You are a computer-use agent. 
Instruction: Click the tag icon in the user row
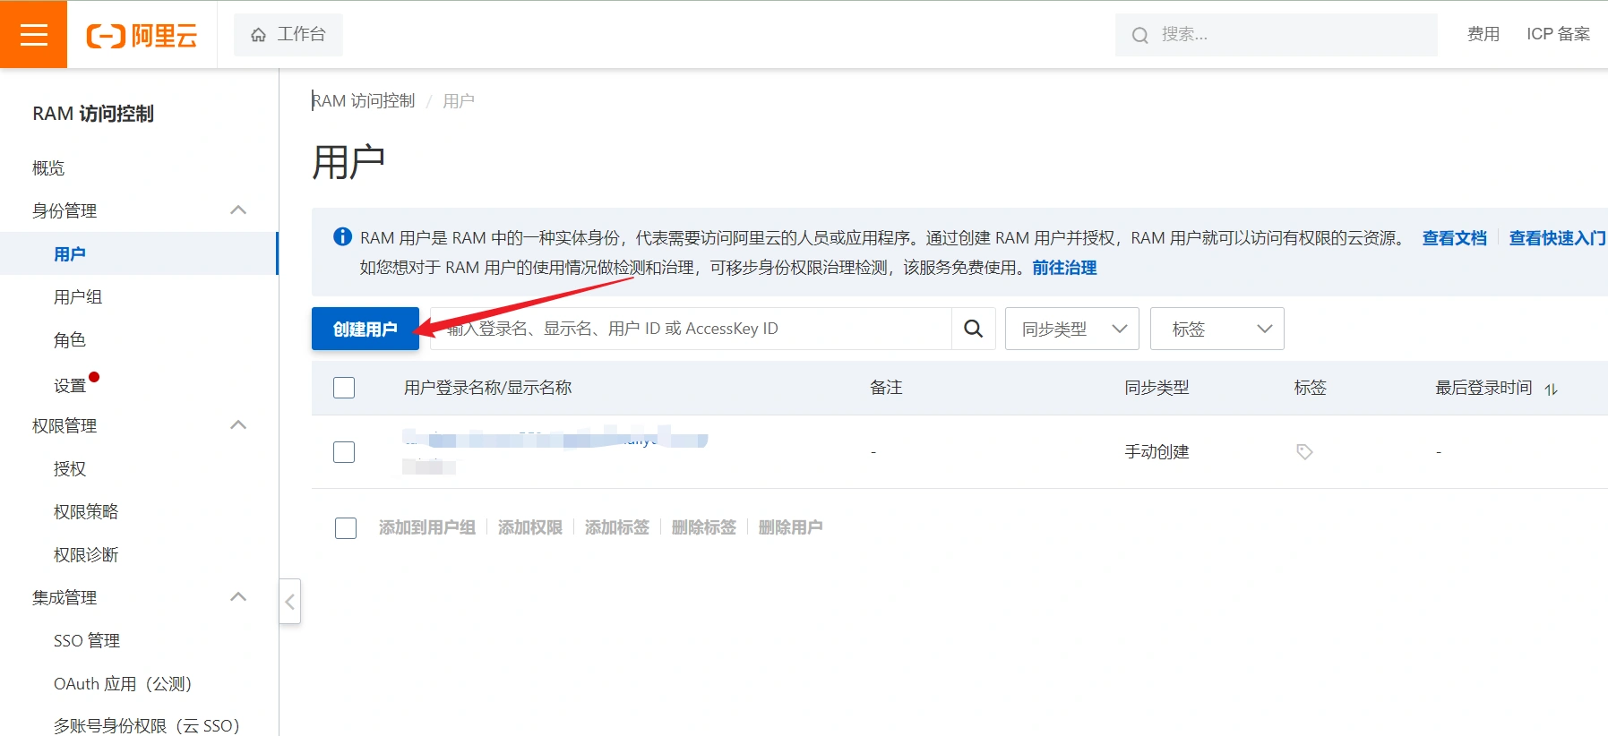(1304, 452)
